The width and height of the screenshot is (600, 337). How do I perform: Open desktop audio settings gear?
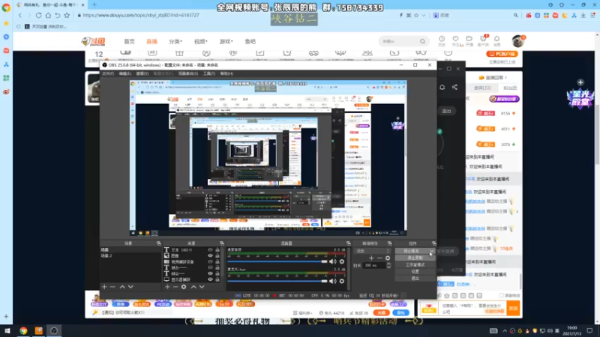tap(342, 261)
